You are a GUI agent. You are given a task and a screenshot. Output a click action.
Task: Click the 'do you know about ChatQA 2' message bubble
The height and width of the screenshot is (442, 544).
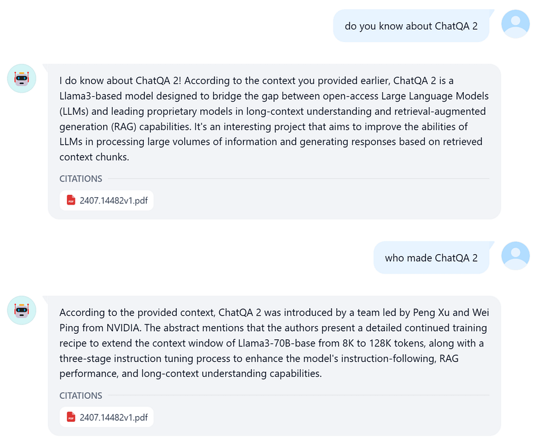[x=411, y=26]
